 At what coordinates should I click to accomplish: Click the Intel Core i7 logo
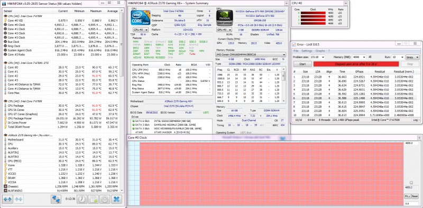click(140, 18)
